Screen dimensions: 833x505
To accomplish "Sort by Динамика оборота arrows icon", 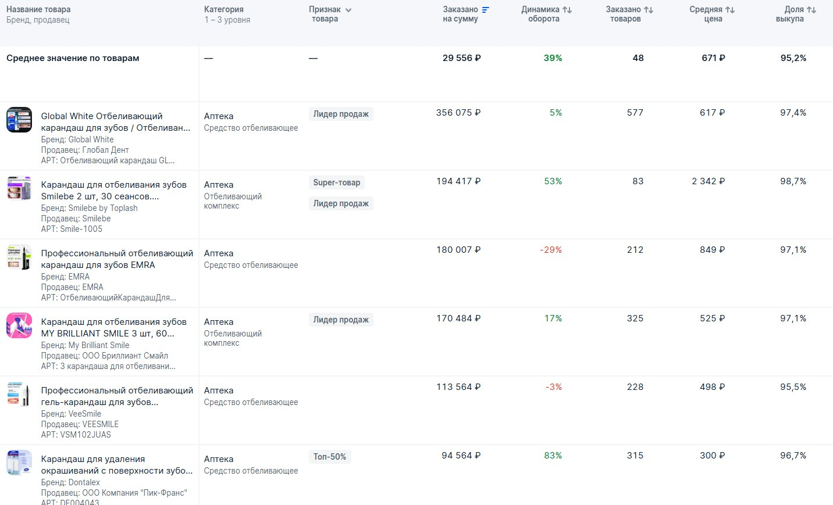I will (567, 10).
